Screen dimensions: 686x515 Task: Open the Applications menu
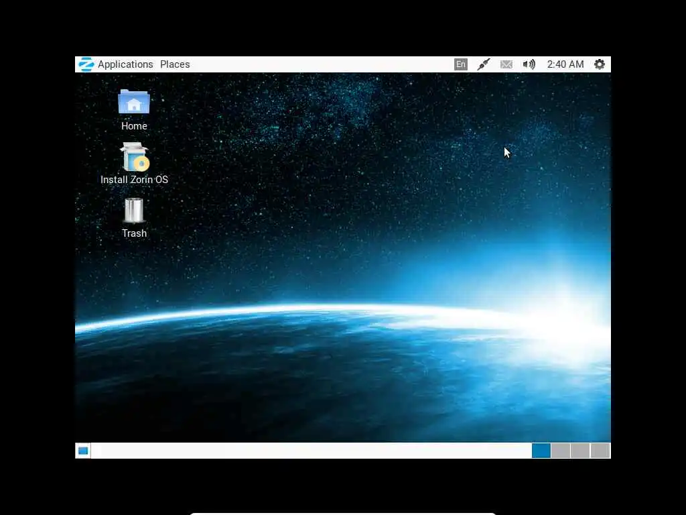(x=125, y=64)
